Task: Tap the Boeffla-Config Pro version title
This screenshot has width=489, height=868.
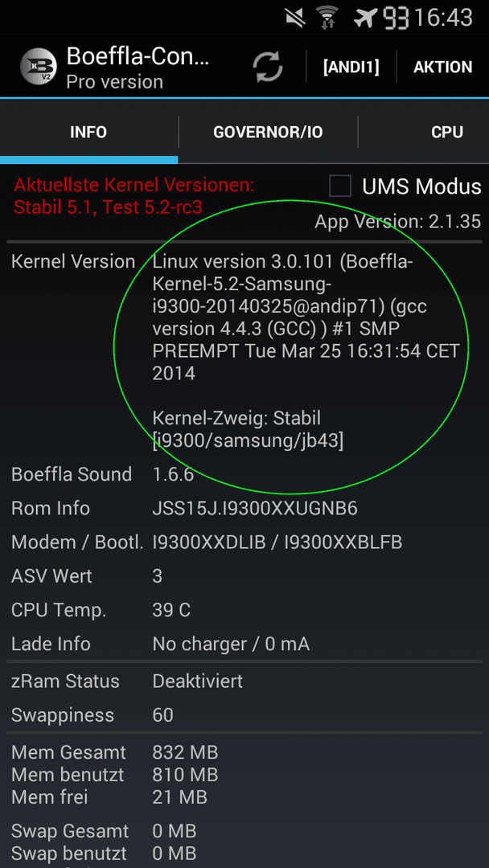Action: [x=138, y=67]
